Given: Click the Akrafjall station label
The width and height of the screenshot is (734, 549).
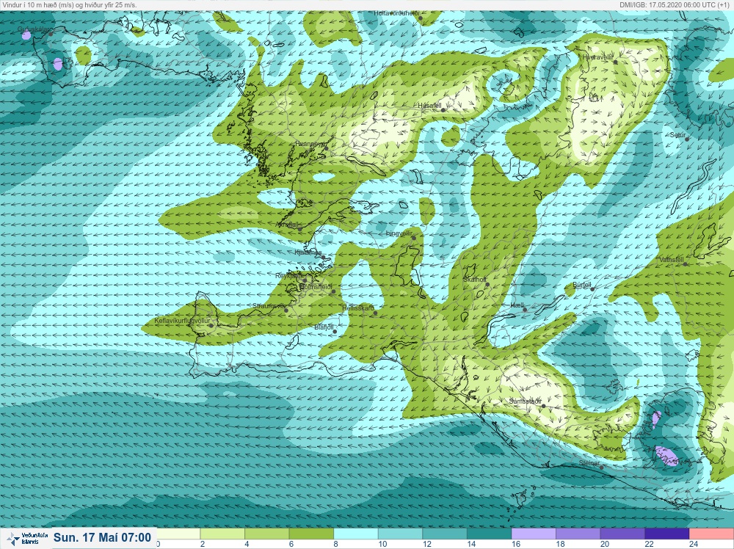Looking at the screenshot, I should 287,225.
